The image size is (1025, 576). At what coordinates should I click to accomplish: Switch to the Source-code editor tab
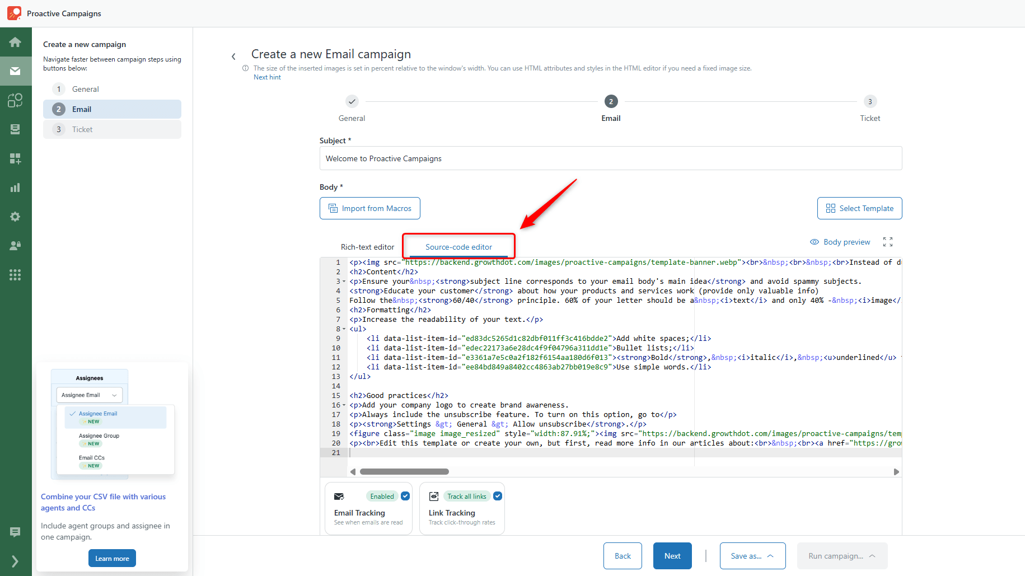pyautogui.click(x=458, y=247)
